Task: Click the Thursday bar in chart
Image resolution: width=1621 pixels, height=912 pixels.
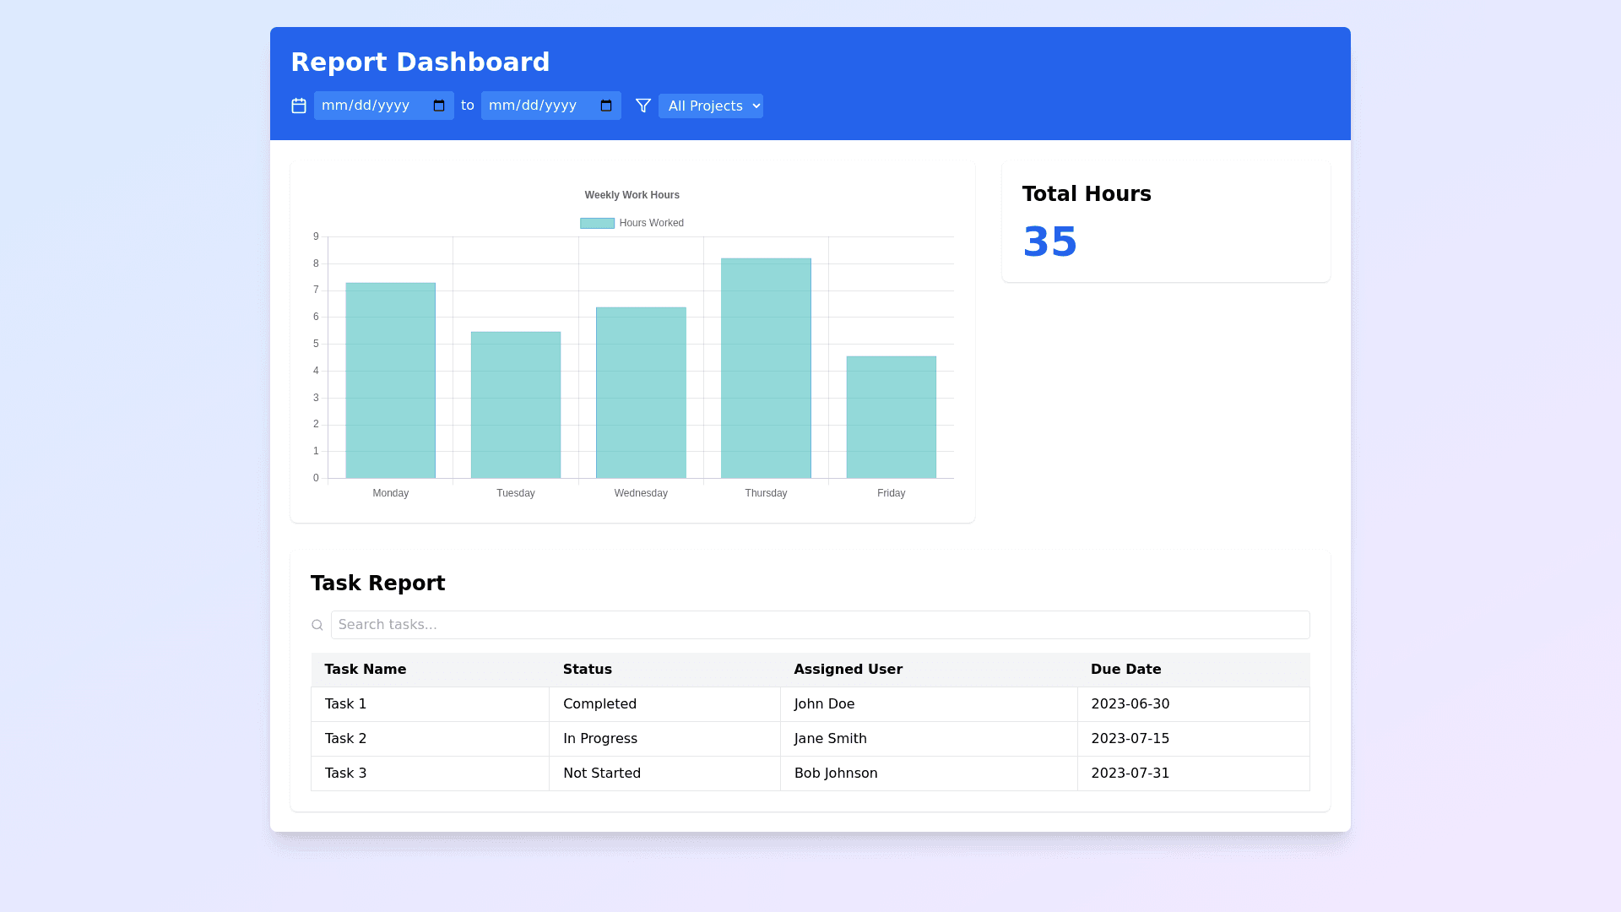Action: pyautogui.click(x=766, y=368)
